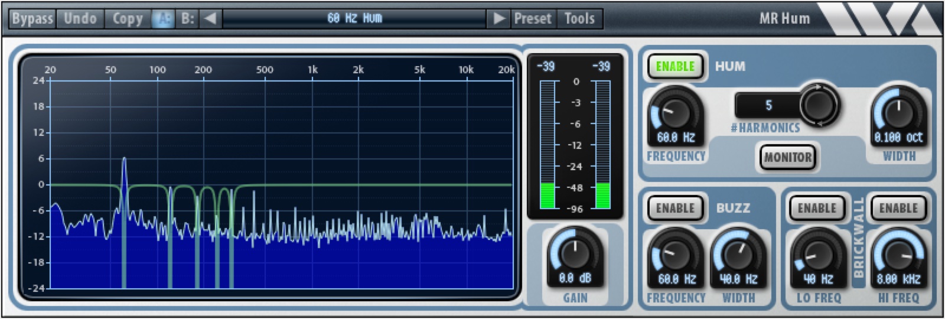Open the Preset menu
Image resolution: width=945 pixels, height=319 pixels.
532,18
